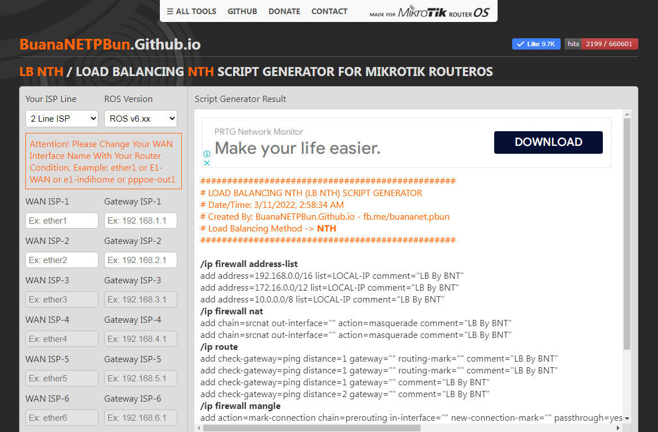Viewport: 658px width, 432px height.
Task: Navigate to GITHUB in the top menu
Action: pos(242,11)
